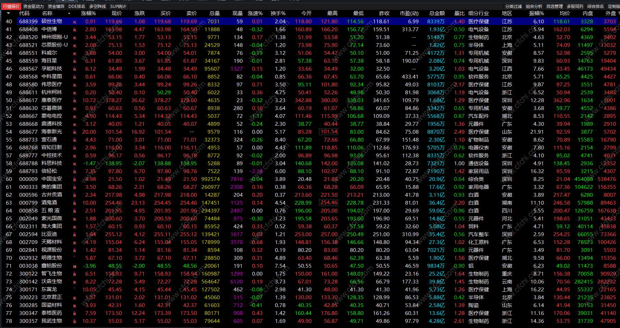This screenshot has height=328, width=620.
Task: Select the 比亚迪 stock name
Action: click(49, 234)
